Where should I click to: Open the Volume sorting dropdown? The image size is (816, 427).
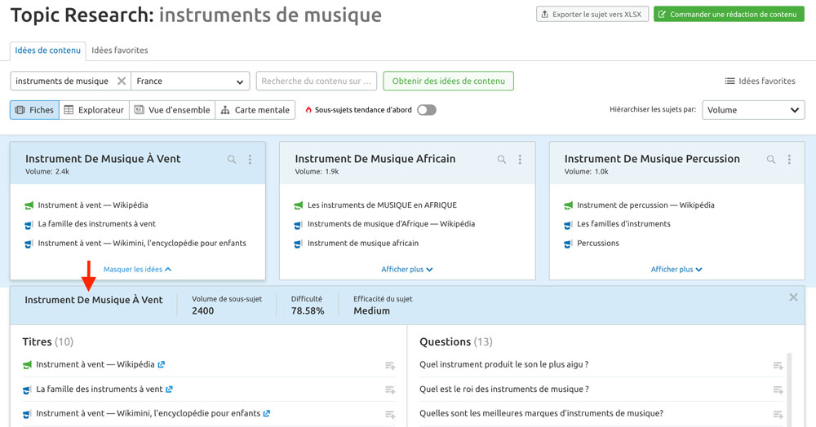(753, 110)
